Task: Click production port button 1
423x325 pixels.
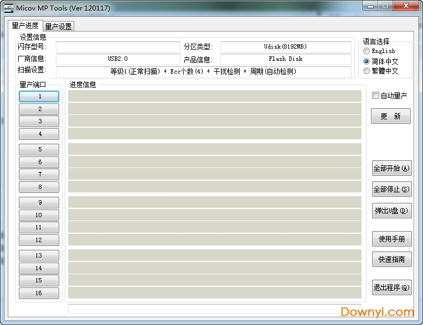Action: tap(39, 96)
